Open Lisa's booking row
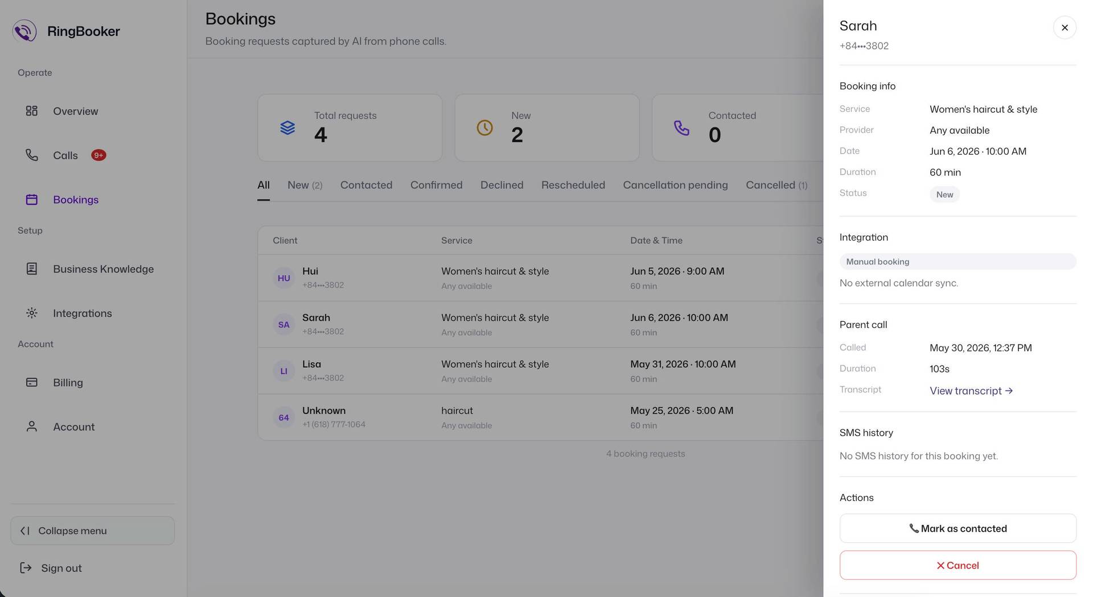 tap(540, 371)
